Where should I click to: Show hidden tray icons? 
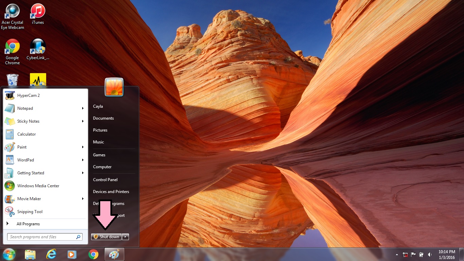click(397, 255)
